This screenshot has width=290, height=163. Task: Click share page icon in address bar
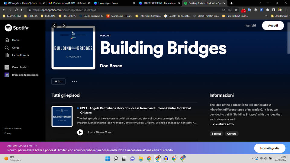pos(230,10)
